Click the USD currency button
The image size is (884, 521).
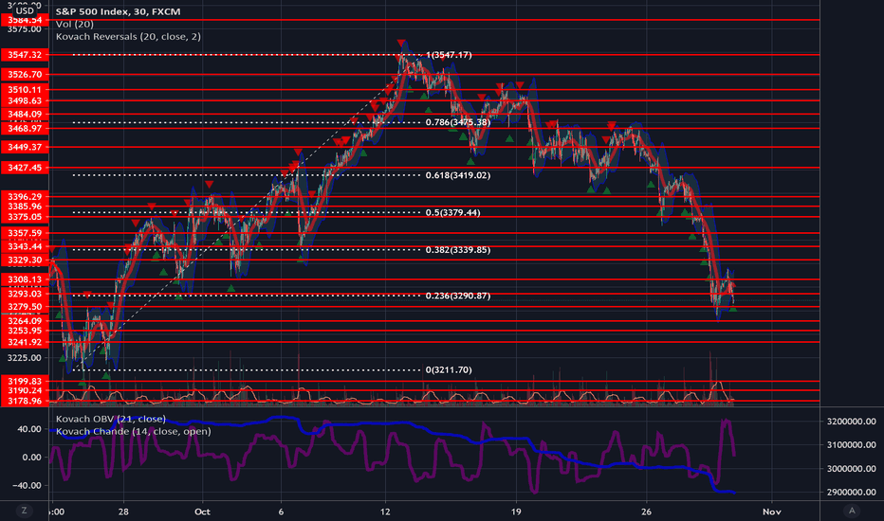25,10
